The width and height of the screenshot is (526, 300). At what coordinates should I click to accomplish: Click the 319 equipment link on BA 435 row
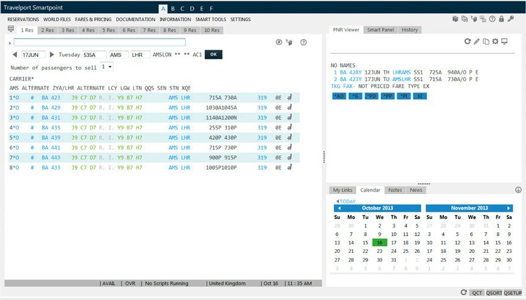coord(262,128)
